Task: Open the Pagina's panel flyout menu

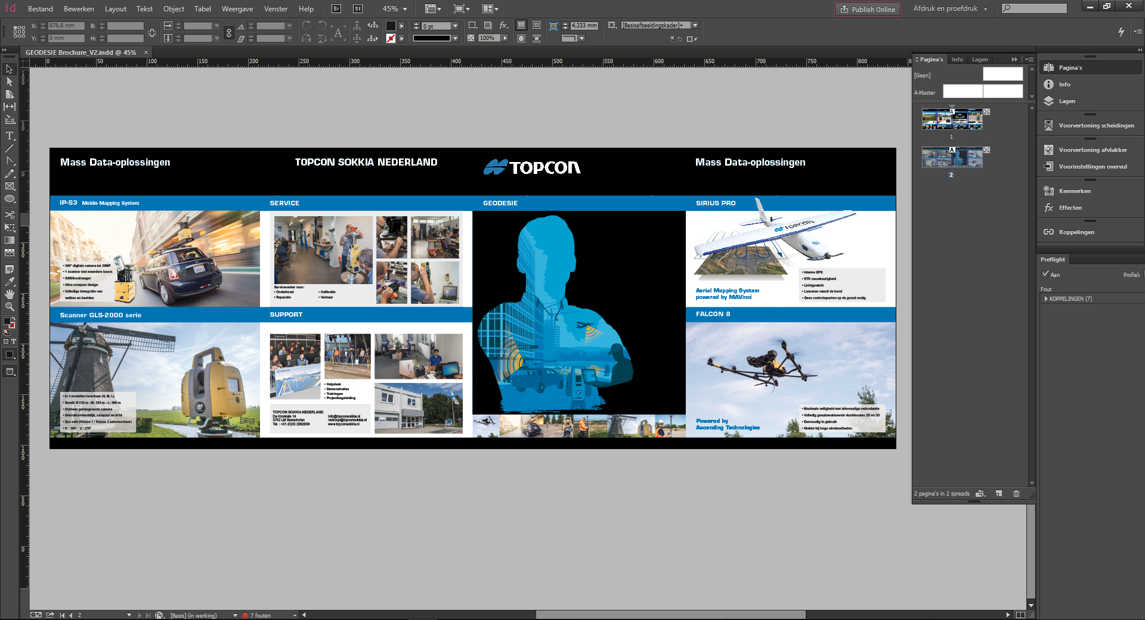Action: click(x=1029, y=60)
